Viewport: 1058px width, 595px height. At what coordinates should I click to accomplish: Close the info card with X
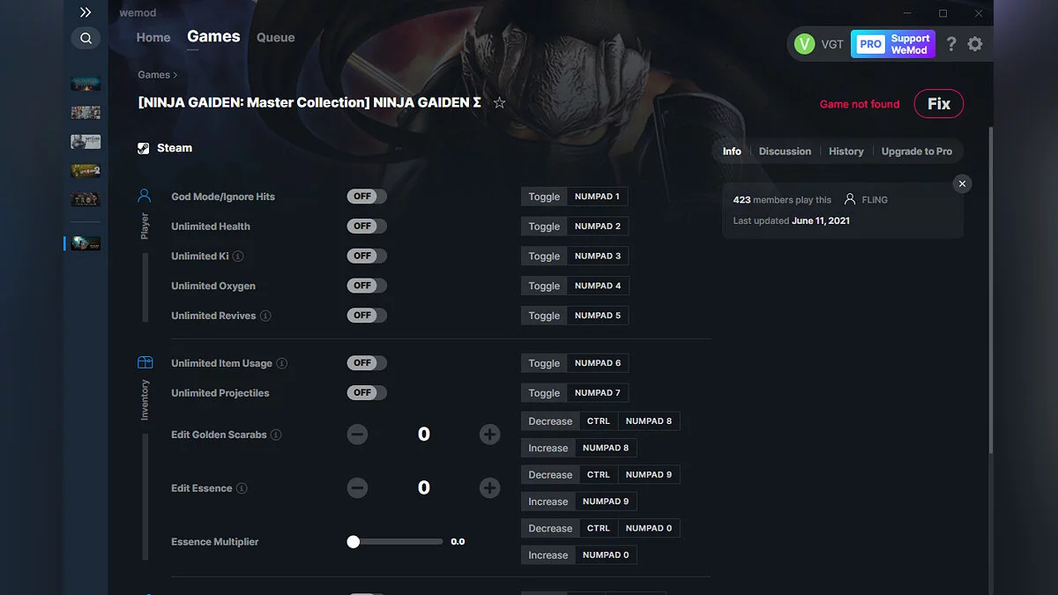coord(962,183)
